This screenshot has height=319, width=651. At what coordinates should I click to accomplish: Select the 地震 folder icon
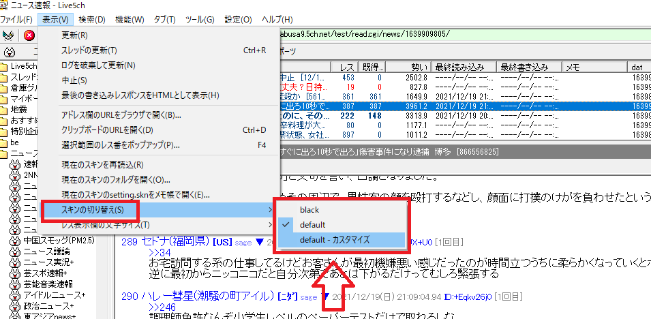pos(4,110)
